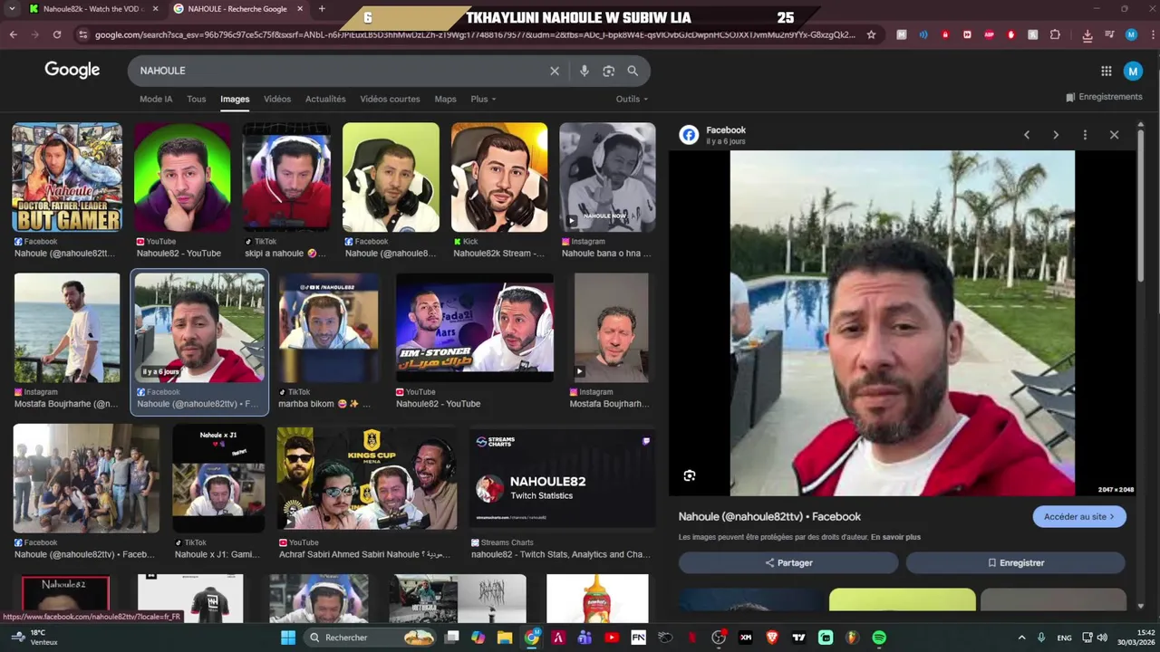Close the image preview panel
The width and height of the screenshot is (1160, 652).
click(x=1114, y=135)
